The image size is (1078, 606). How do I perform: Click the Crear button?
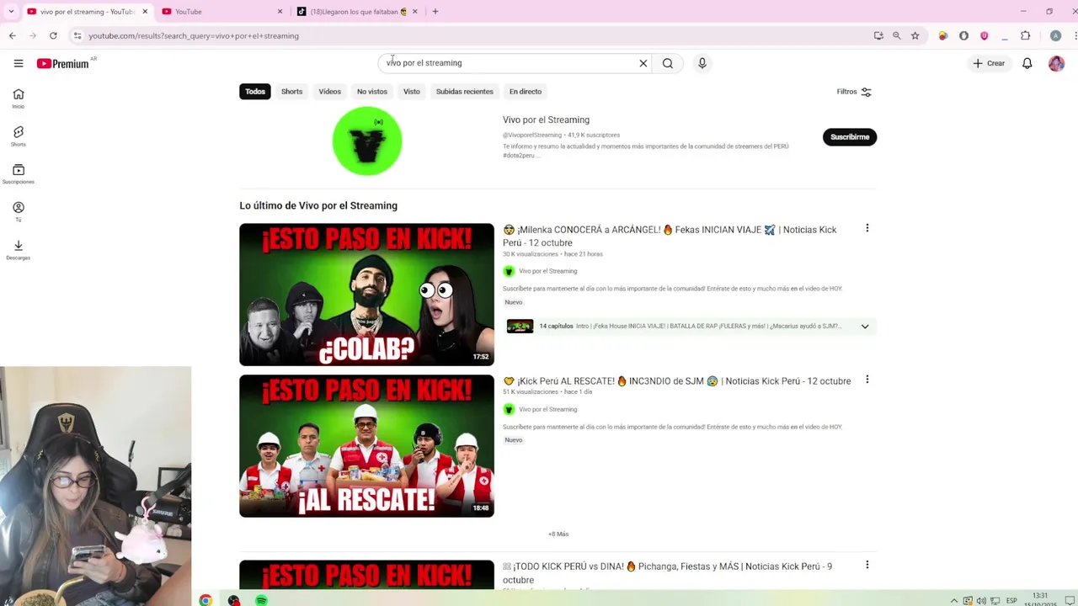[x=989, y=63]
